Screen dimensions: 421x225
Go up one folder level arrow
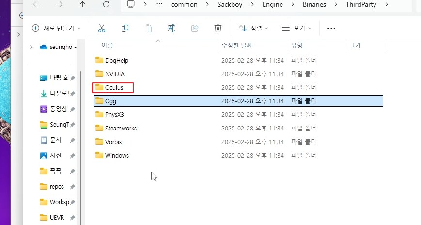[x=83, y=4]
